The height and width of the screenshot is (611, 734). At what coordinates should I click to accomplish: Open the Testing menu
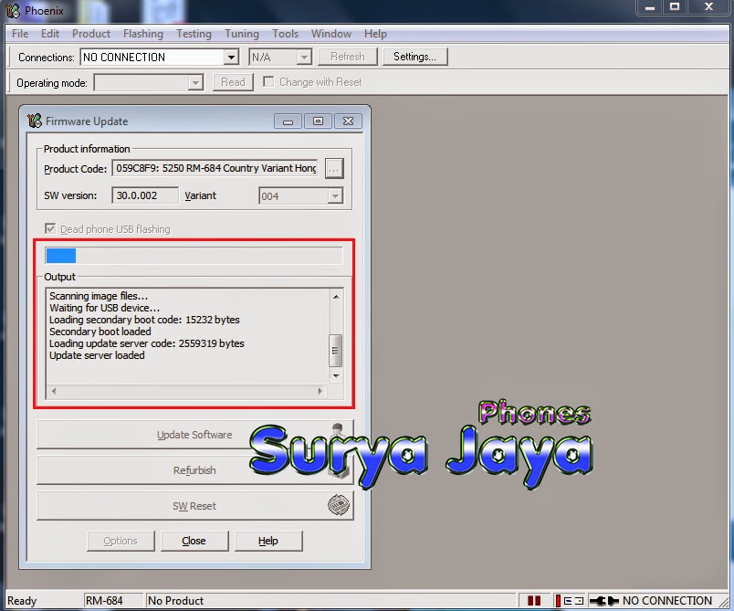pos(194,34)
